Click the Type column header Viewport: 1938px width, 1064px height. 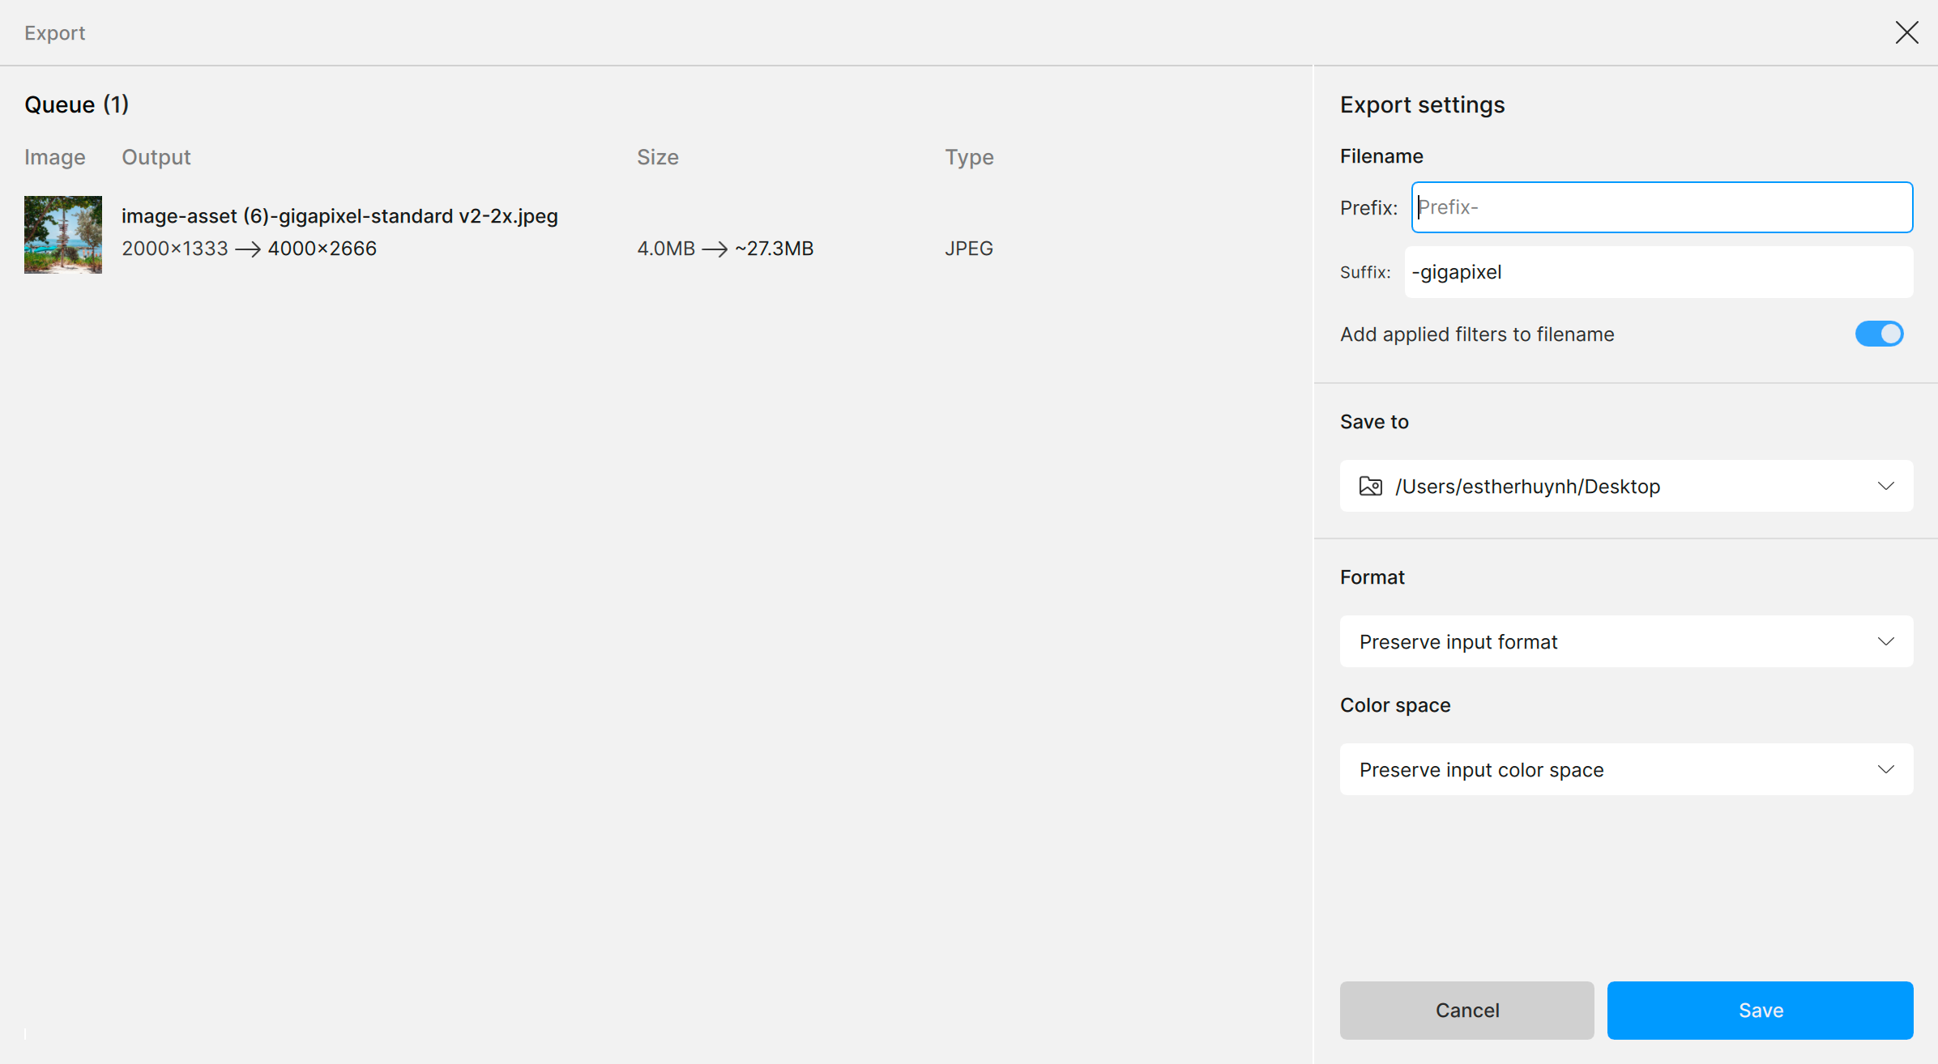[968, 157]
